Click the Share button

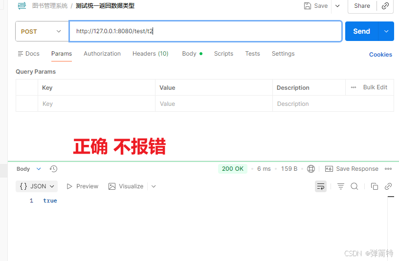pyautogui.click(x=362, y=6)
